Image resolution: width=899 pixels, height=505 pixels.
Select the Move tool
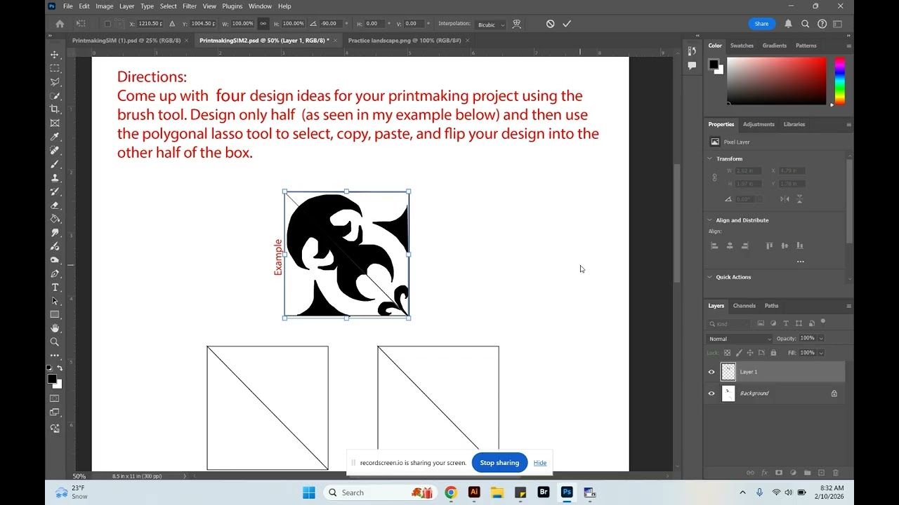tap(55, 55)
